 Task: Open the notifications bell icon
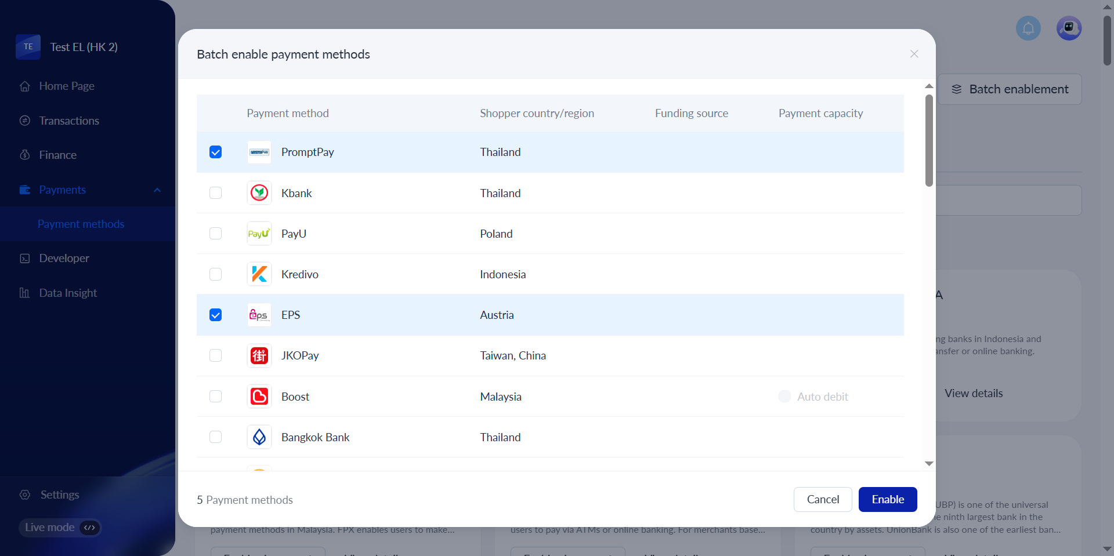point(1028,28)
